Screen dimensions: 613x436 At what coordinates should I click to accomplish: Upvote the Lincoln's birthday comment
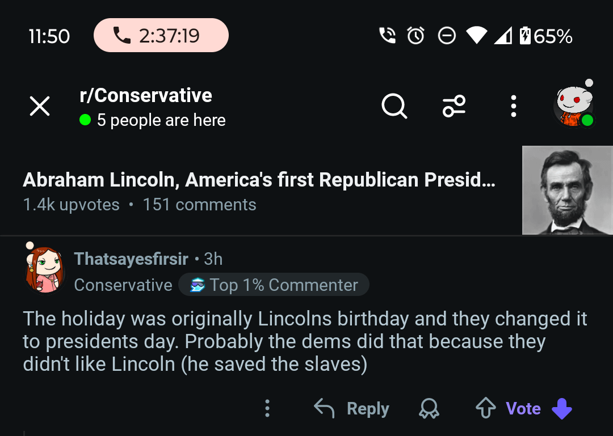tap(485, 408)
